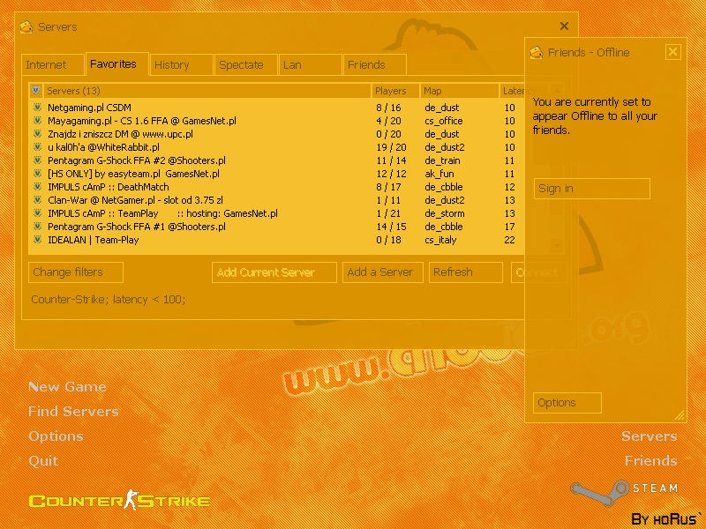This screenshot has width=706, height=529.
Task: Click the de_storm map cell
Action: (x=445, y=213)
